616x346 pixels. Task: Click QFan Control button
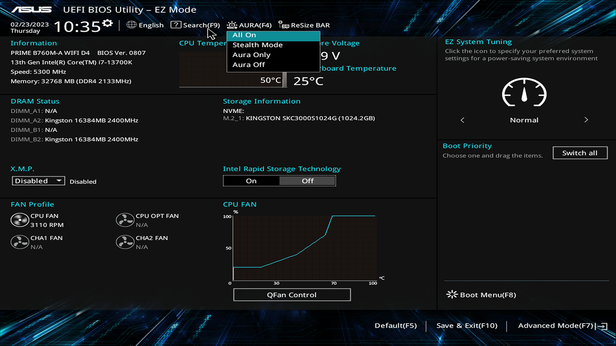tap(292, 294)
